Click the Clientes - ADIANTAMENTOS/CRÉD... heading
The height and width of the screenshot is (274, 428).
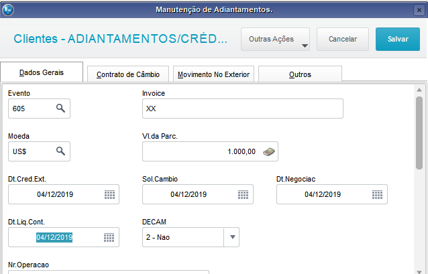120,39
